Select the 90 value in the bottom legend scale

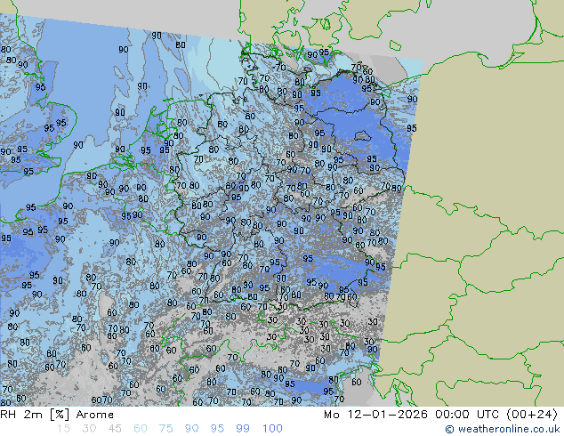[191, 429]
